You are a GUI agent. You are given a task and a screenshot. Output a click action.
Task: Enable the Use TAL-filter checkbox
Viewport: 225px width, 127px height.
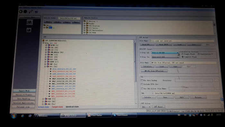click(x=142, y=88)
